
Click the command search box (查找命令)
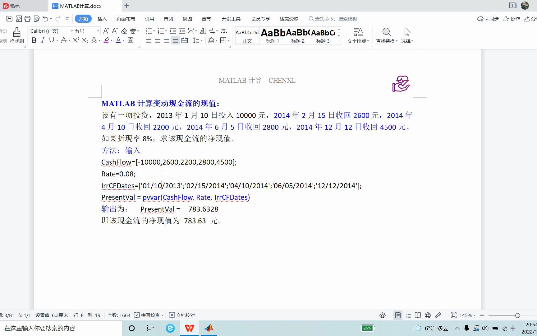[333, 19]
